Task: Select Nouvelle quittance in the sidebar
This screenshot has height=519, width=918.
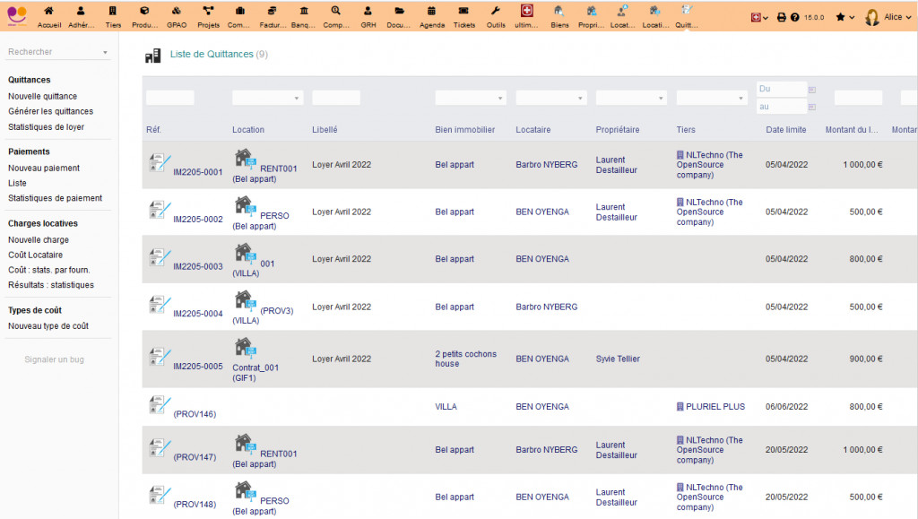Action: pos(42,96)
